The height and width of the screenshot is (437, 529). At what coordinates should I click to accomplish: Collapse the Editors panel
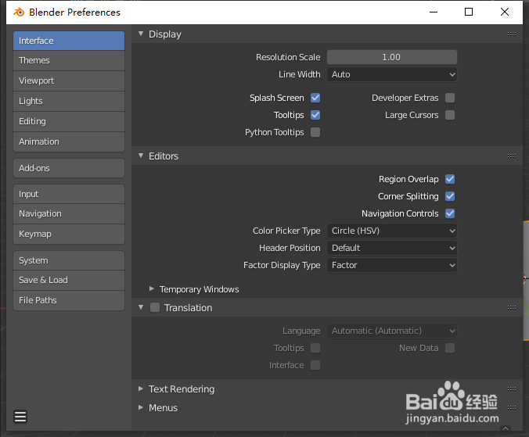tap(141, 156)
